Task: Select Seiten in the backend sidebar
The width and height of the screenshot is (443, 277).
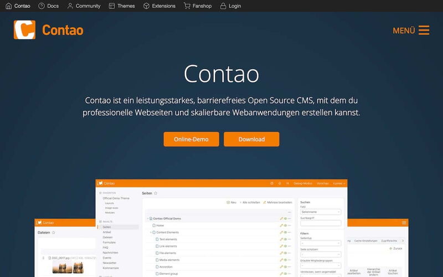Action: [x=107, y=227]
